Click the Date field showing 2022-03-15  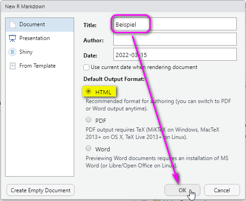tap(175, 54)
